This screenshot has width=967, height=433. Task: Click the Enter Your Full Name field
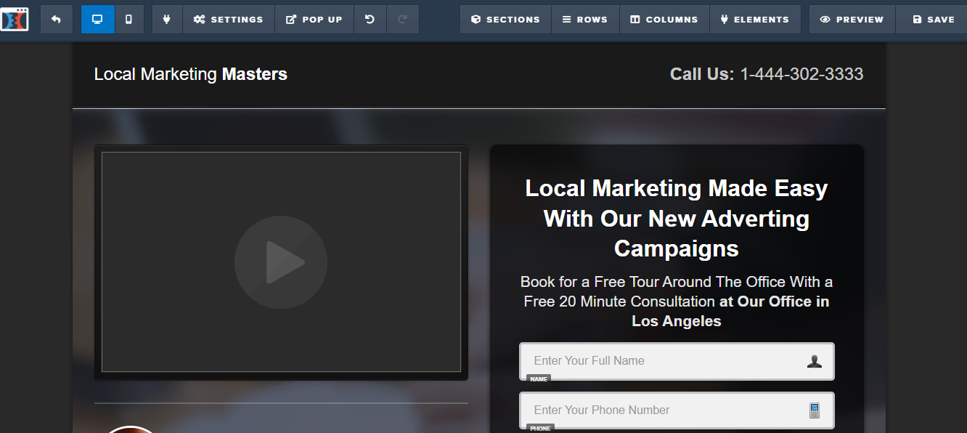point(677,361)
